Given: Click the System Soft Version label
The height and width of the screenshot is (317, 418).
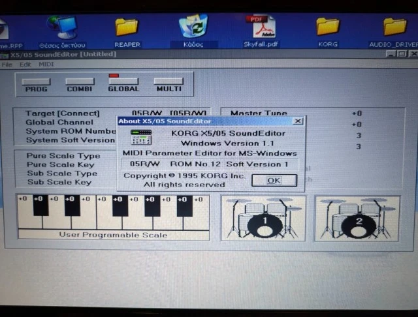Looking at the screenshot, I should (x=71, y=140).
